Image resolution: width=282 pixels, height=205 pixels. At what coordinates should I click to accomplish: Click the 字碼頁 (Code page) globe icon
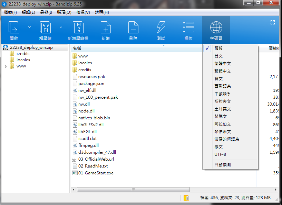(216, 27)
